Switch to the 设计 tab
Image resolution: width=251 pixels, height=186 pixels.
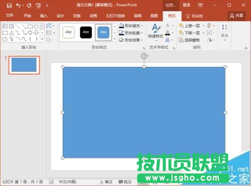pos(60,16)
